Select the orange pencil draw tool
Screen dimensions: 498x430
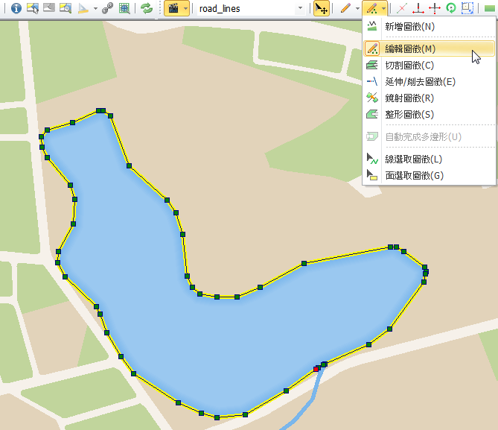tap(345, 8)
